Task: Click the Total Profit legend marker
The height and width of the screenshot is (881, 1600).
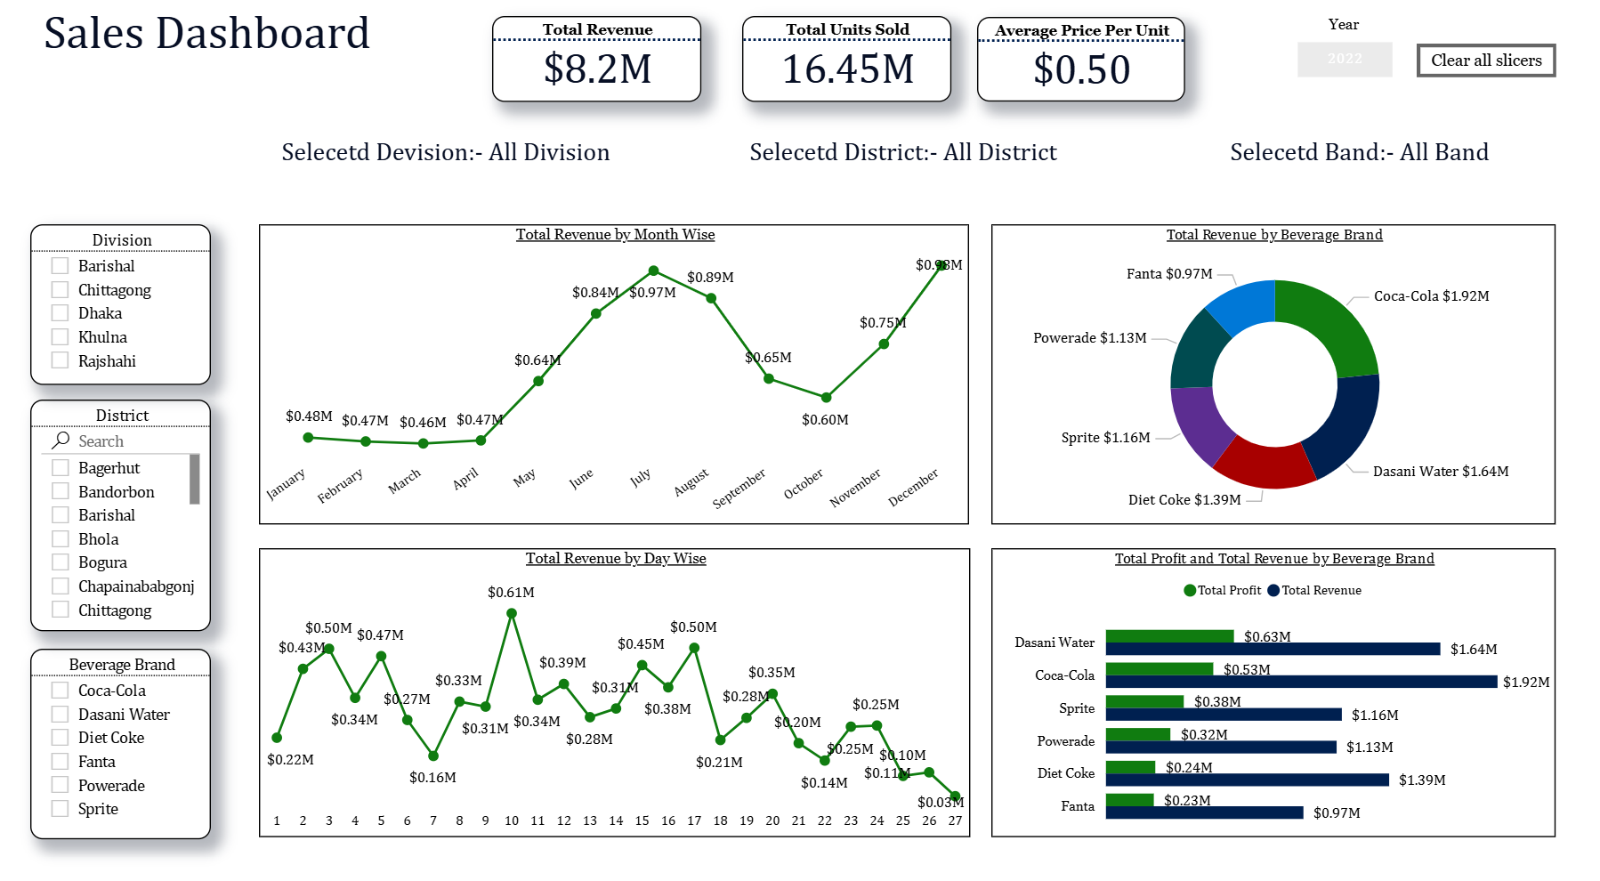Action: pyautogui.click(x=1190, y=591)
